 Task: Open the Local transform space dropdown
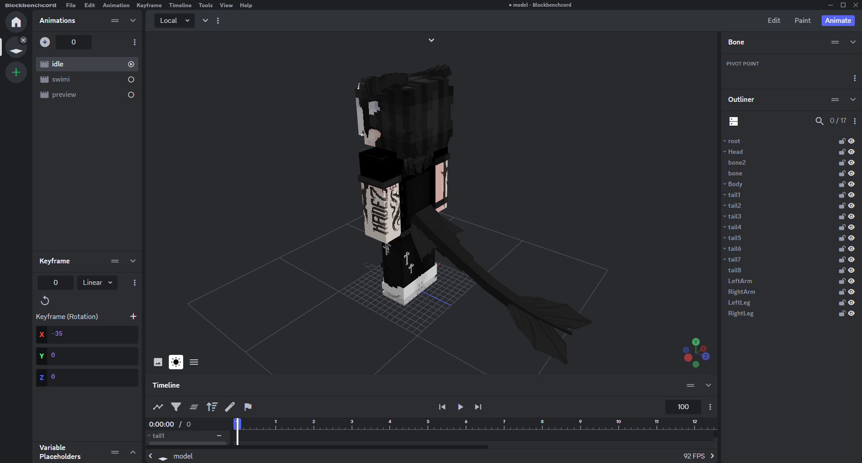(174, 21)
